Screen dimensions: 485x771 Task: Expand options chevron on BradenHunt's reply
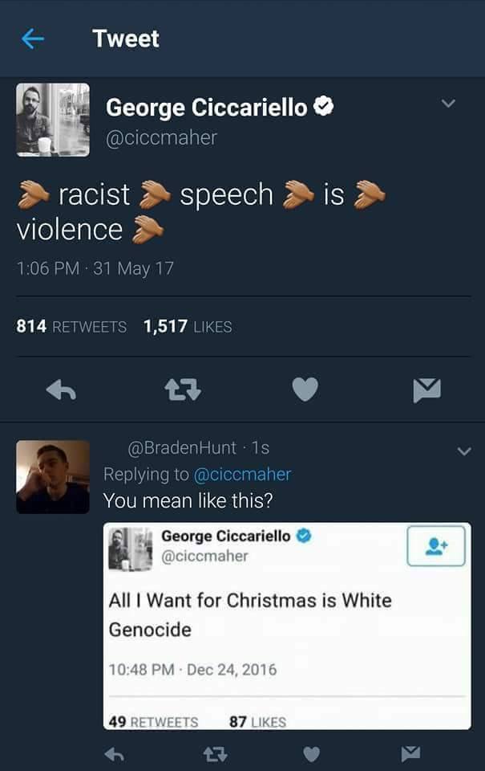[x=464, y=451]
